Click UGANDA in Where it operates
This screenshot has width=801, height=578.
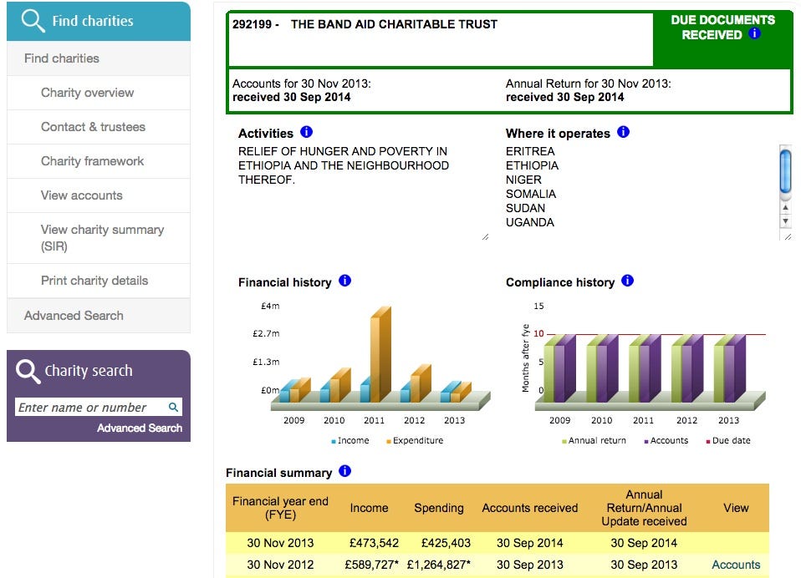coord(530,223)
